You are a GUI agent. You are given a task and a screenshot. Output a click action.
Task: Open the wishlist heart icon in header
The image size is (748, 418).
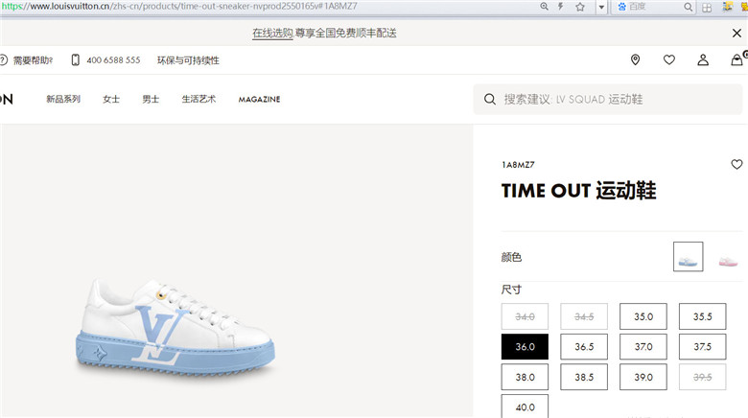pyautogui.click(x=669, y=59)
